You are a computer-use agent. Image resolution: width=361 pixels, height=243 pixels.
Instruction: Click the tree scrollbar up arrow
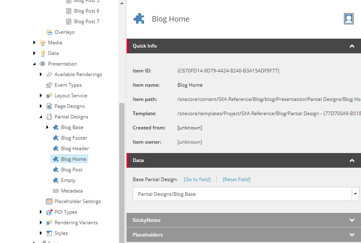tap(122, 3)
